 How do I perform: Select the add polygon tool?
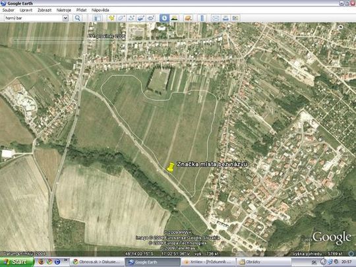pyautogui.click(x=121, y=18)
